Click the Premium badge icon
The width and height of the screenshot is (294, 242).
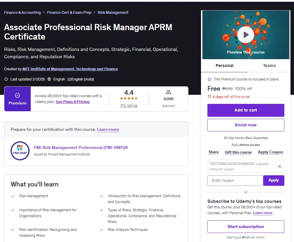(18, 95)
